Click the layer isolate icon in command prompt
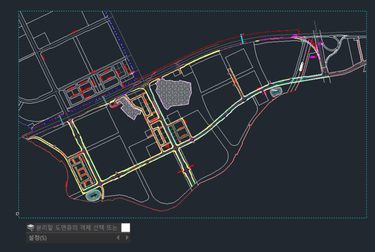 point(30,227)
